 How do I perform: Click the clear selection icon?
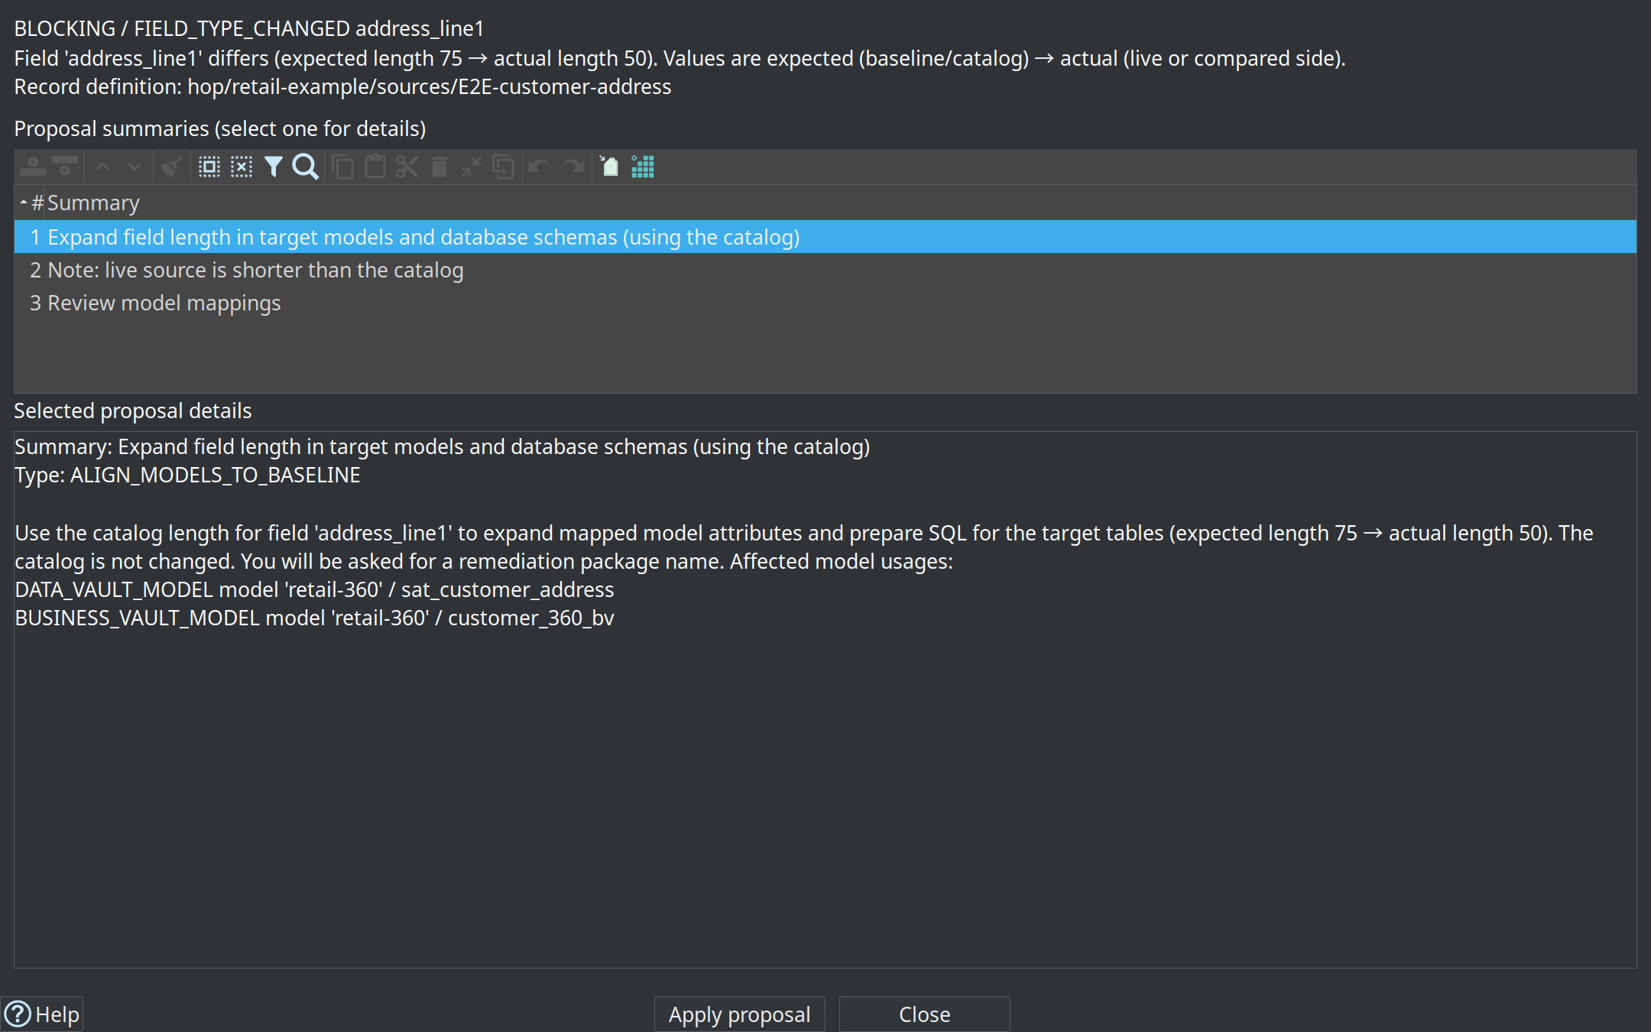pyautogui.click(x=242, y=167)
